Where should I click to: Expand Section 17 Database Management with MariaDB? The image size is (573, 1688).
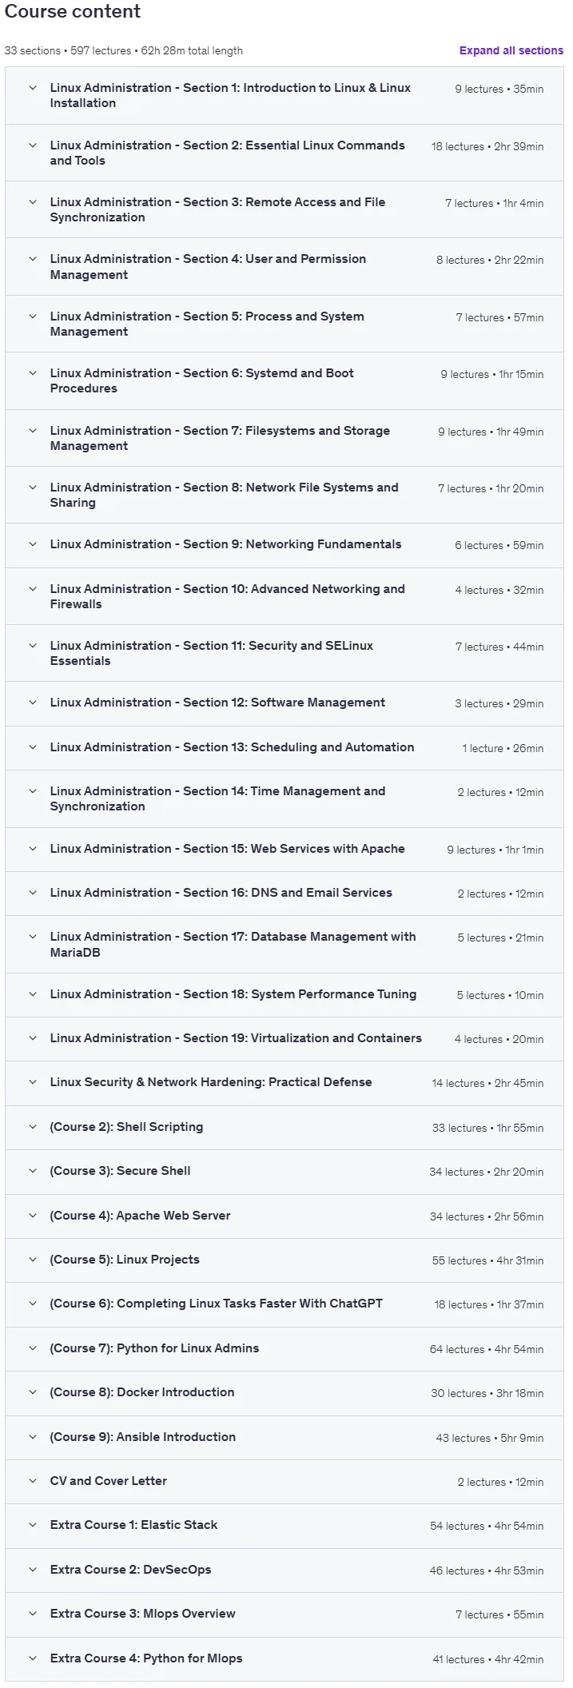pyautogui.click(x=284, y=945)
